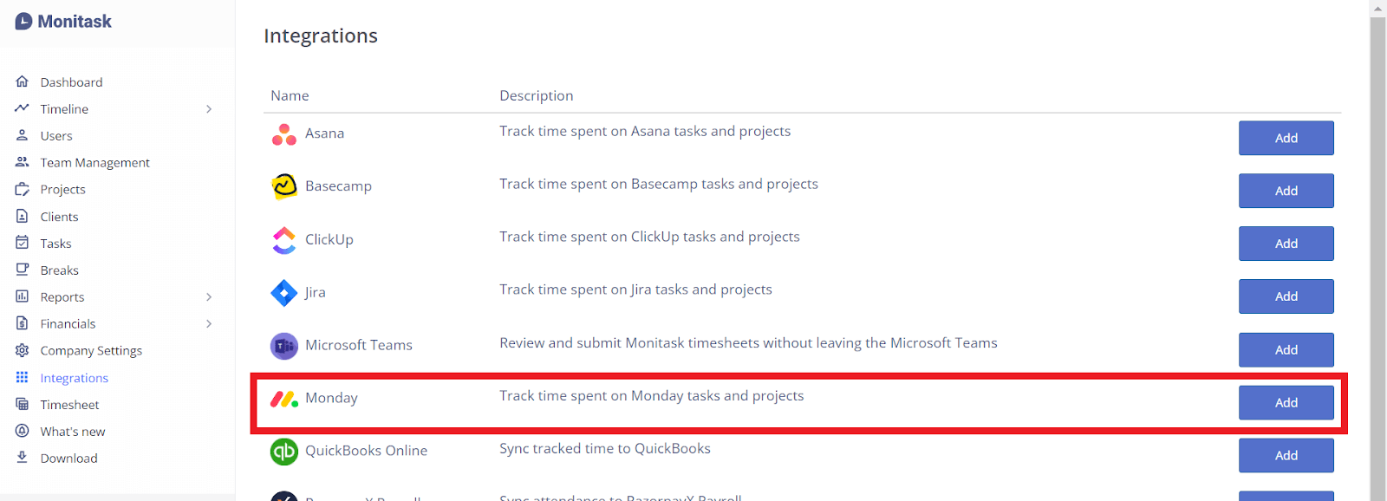
Task: Expand the Financials section
Action: [x=208, y=323]
